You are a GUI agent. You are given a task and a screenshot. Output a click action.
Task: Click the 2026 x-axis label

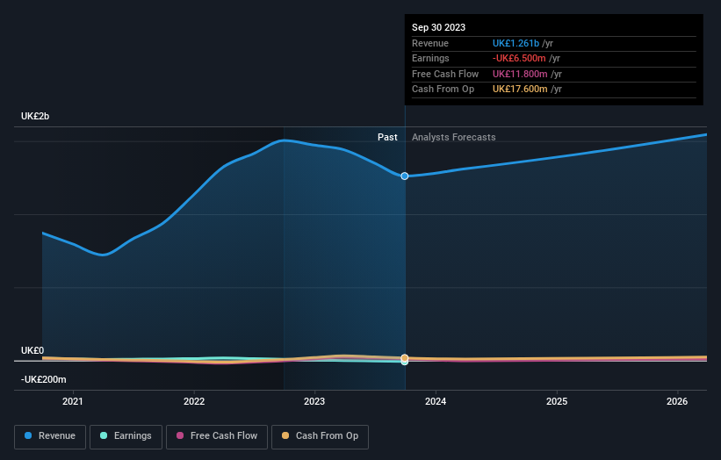[677, 401]
